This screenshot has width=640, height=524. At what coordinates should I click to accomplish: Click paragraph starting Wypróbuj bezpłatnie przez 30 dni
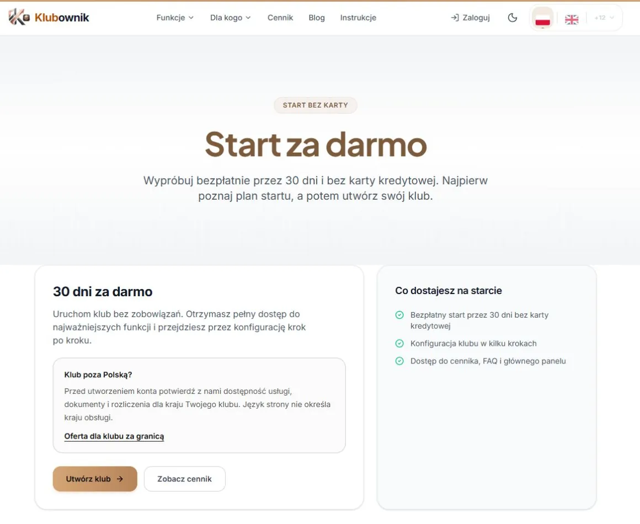click(316, 188)
